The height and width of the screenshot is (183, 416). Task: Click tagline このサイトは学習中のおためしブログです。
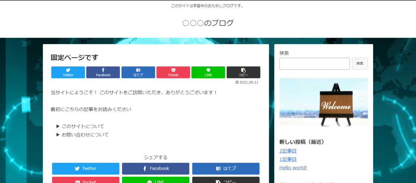[x=208, y=6]
